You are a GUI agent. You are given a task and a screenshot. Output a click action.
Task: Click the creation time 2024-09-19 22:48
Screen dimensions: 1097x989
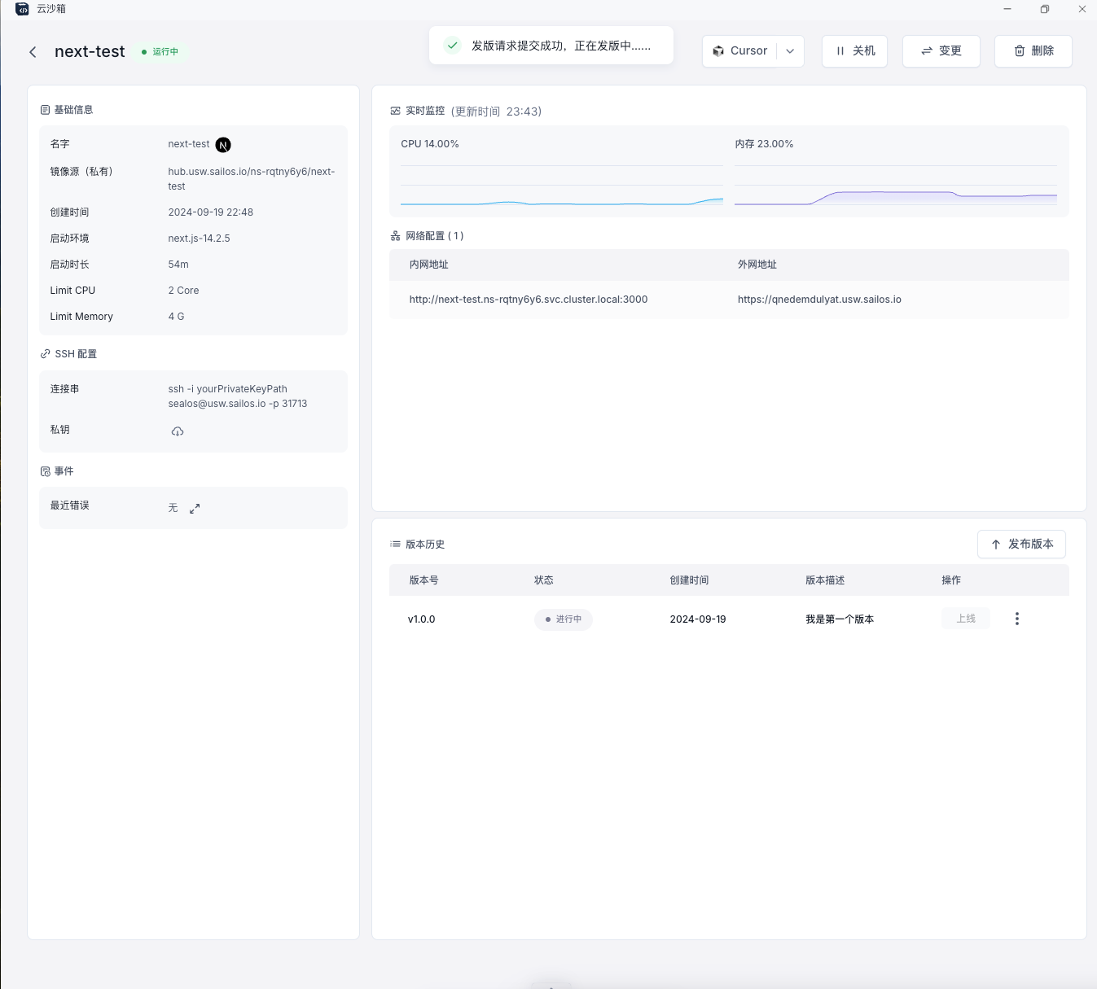click(210, 212)
